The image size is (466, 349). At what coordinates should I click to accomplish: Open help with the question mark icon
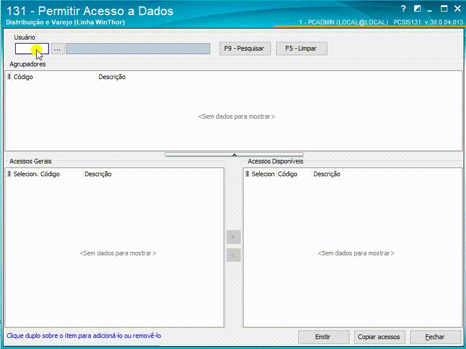[403, 9]
